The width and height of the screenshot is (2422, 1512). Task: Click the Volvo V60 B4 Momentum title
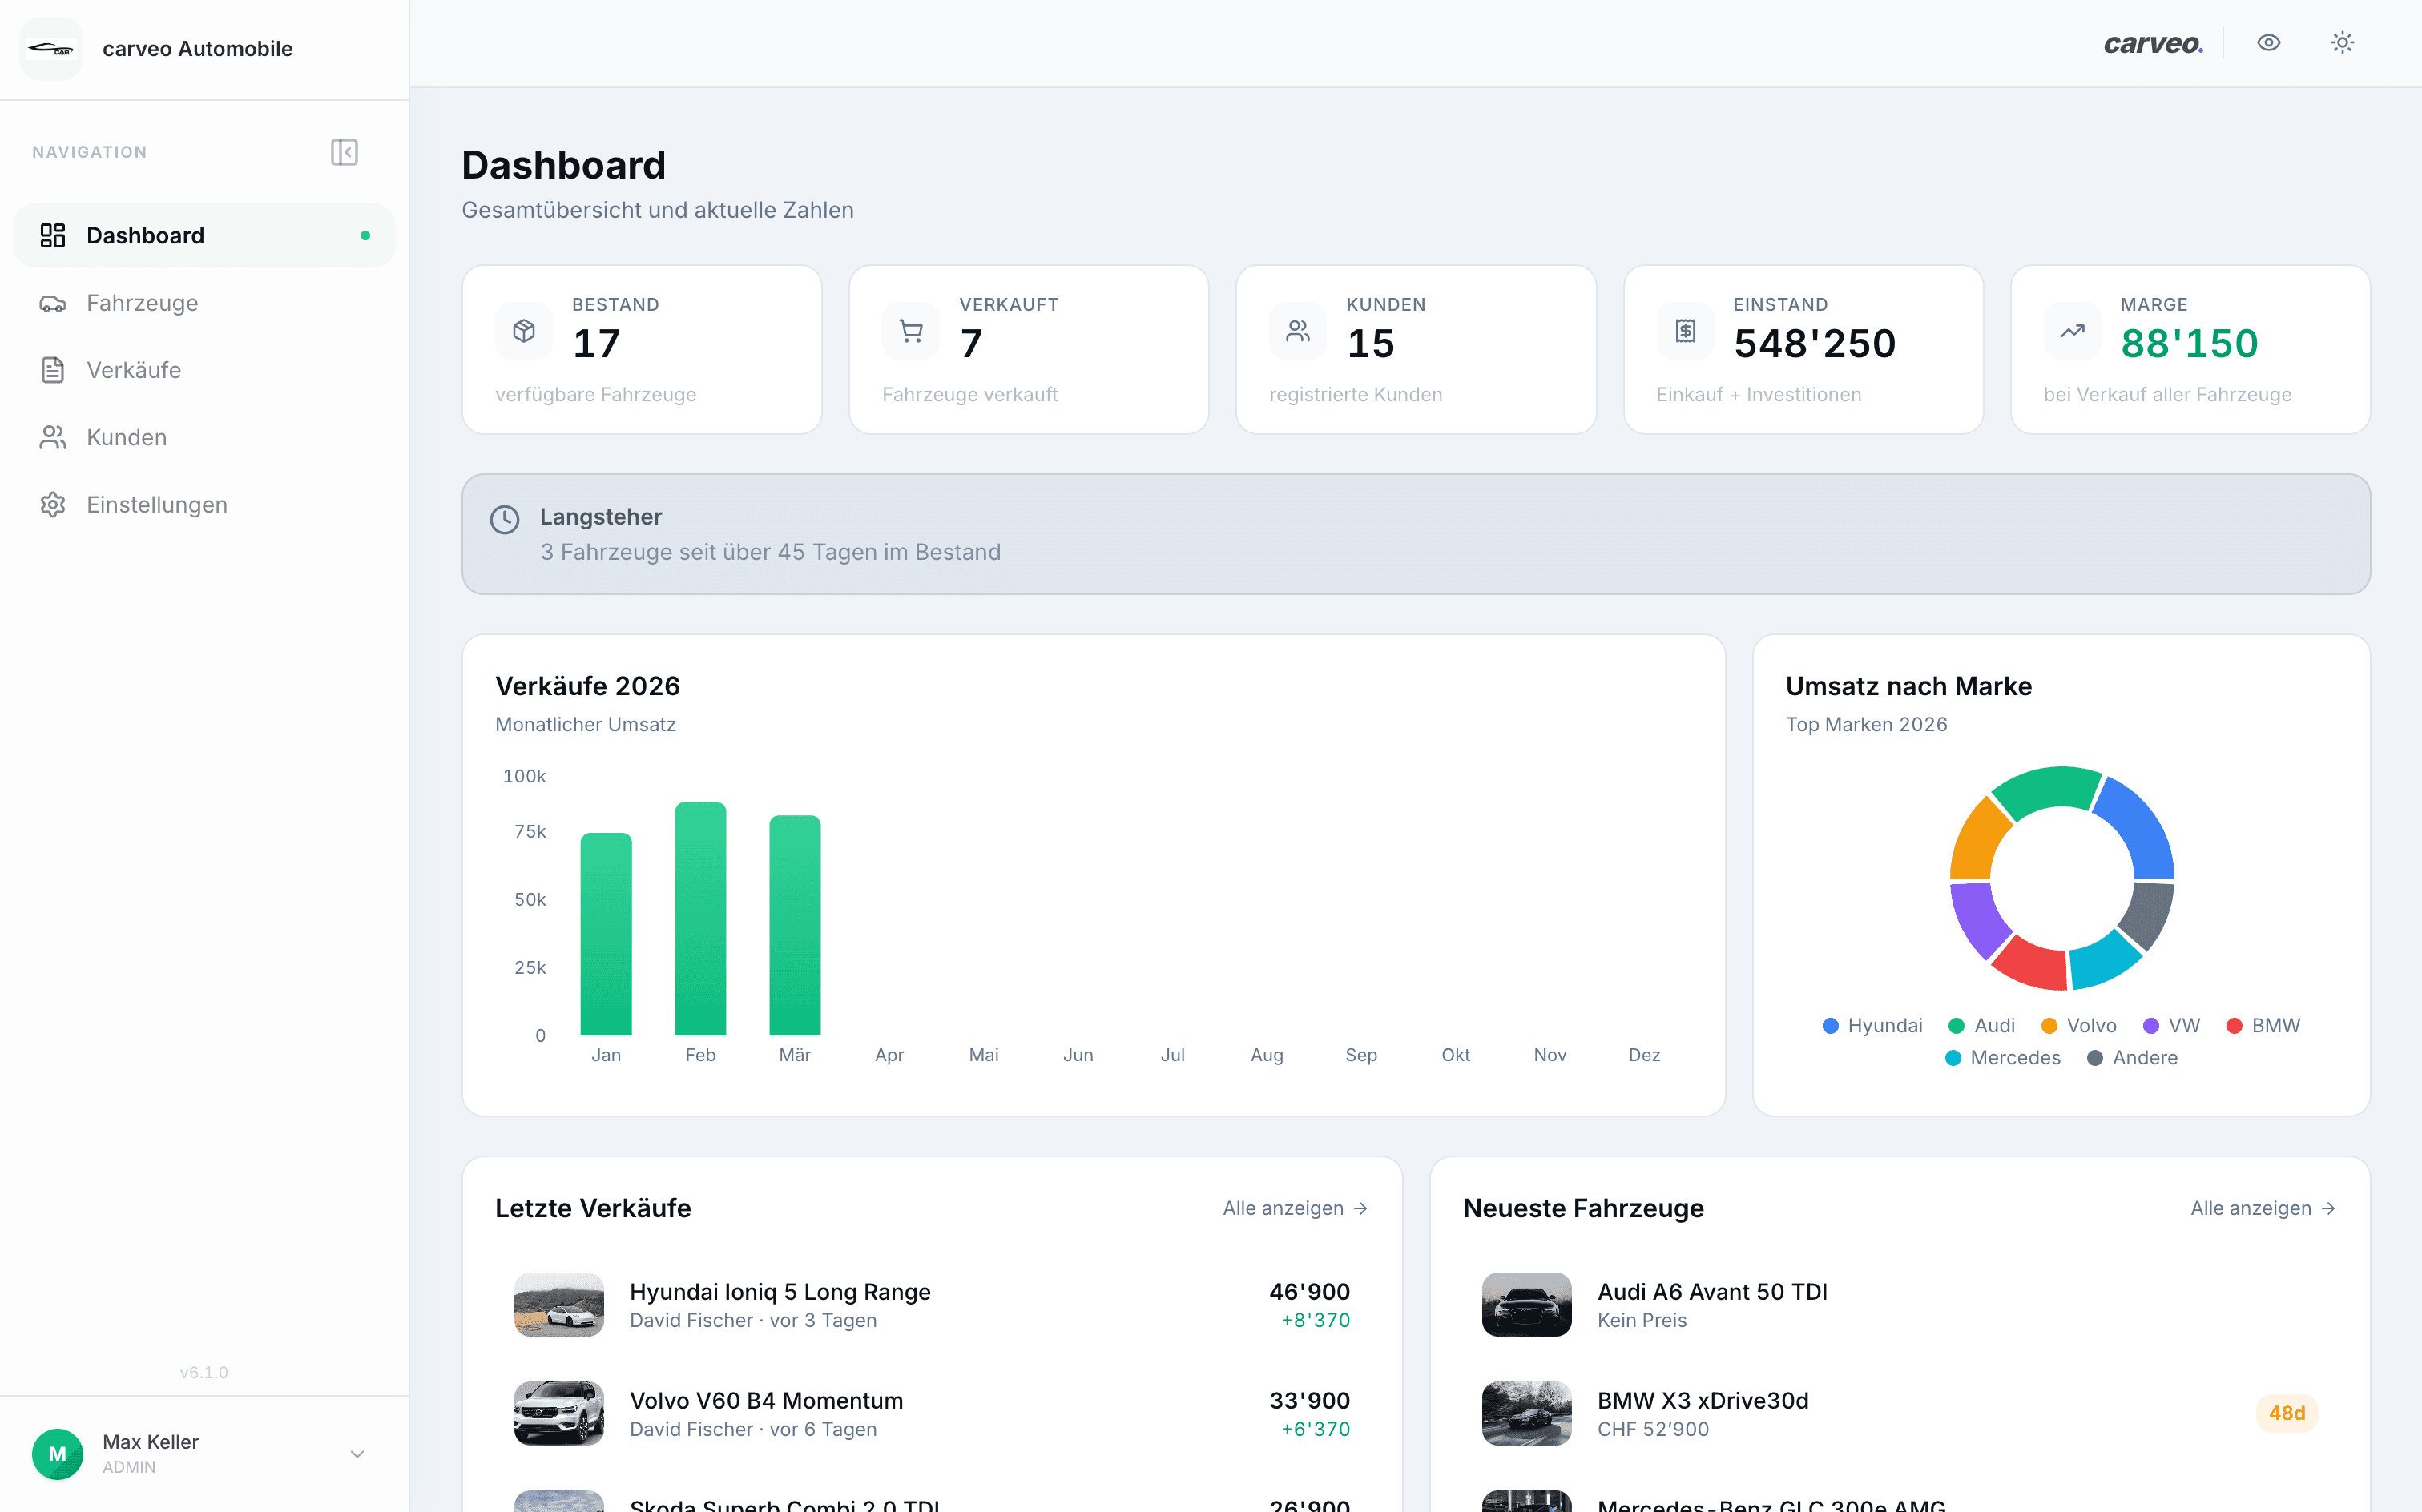766,1401
